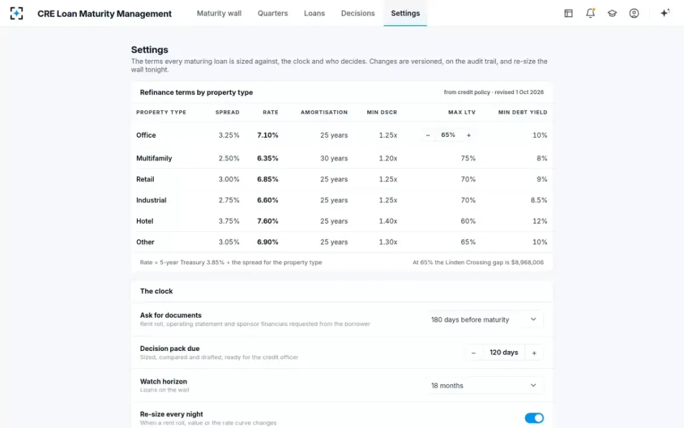The image size is (684, 428).
Task: Switch to the Quarters tab
Action: (x=272, y=13)
